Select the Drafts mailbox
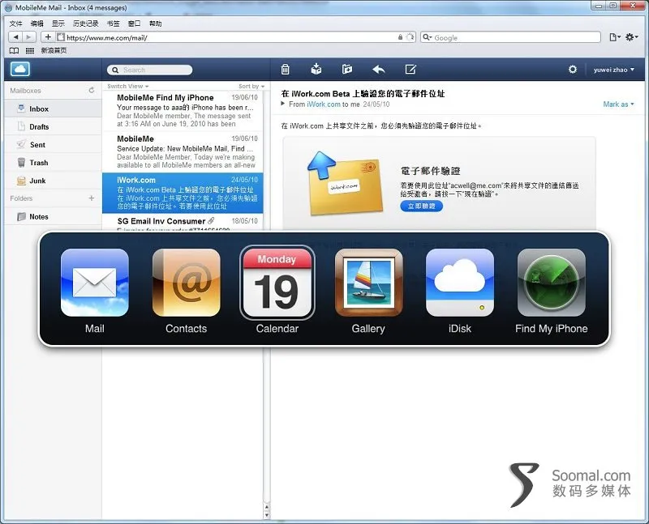Image resolution: width=649 pixels, height=524 pixels. tap(53, 126)
